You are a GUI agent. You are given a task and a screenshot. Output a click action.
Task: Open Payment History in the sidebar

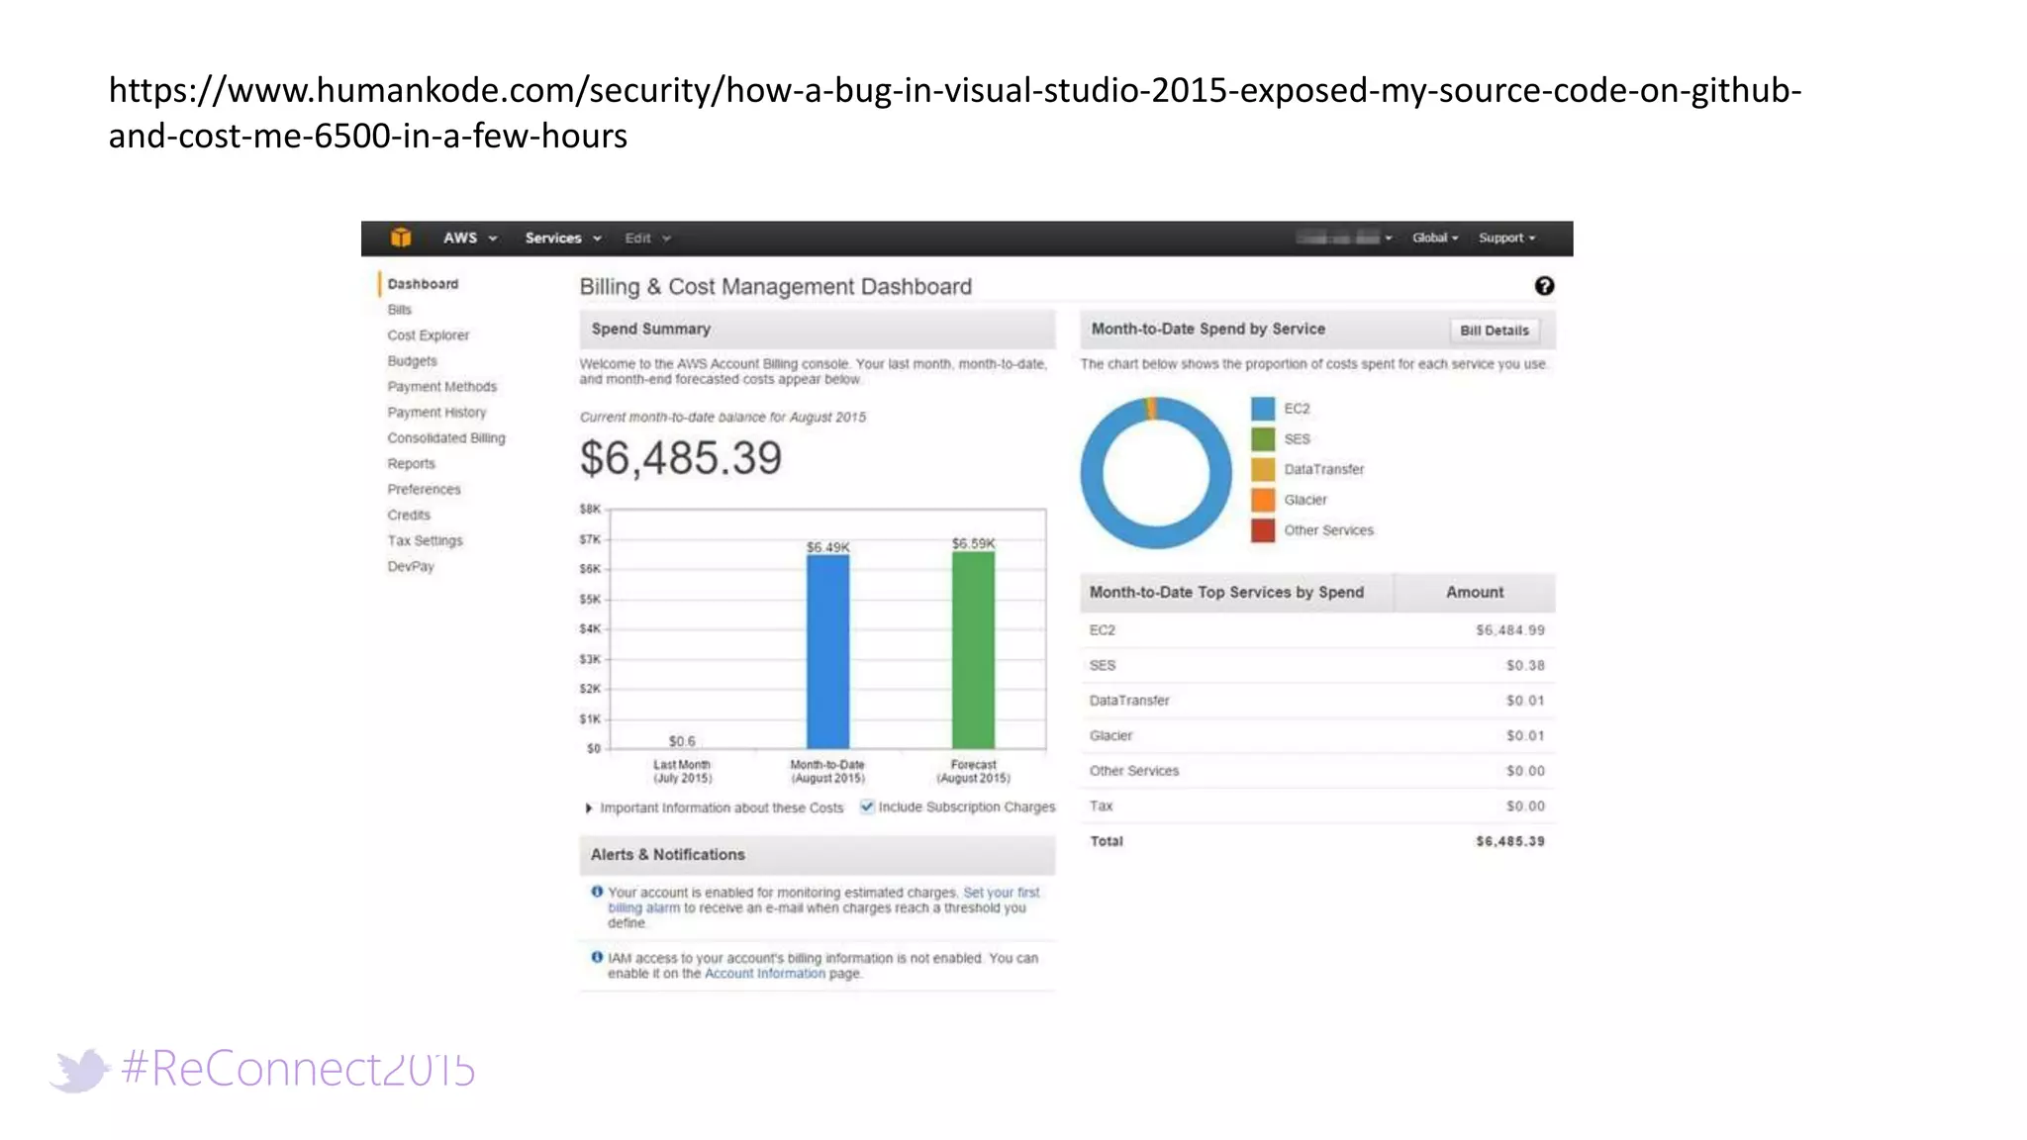click(x=436, y=413)
